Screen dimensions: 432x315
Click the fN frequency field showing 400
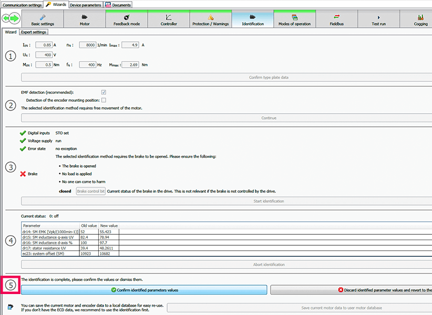(88, 65)
